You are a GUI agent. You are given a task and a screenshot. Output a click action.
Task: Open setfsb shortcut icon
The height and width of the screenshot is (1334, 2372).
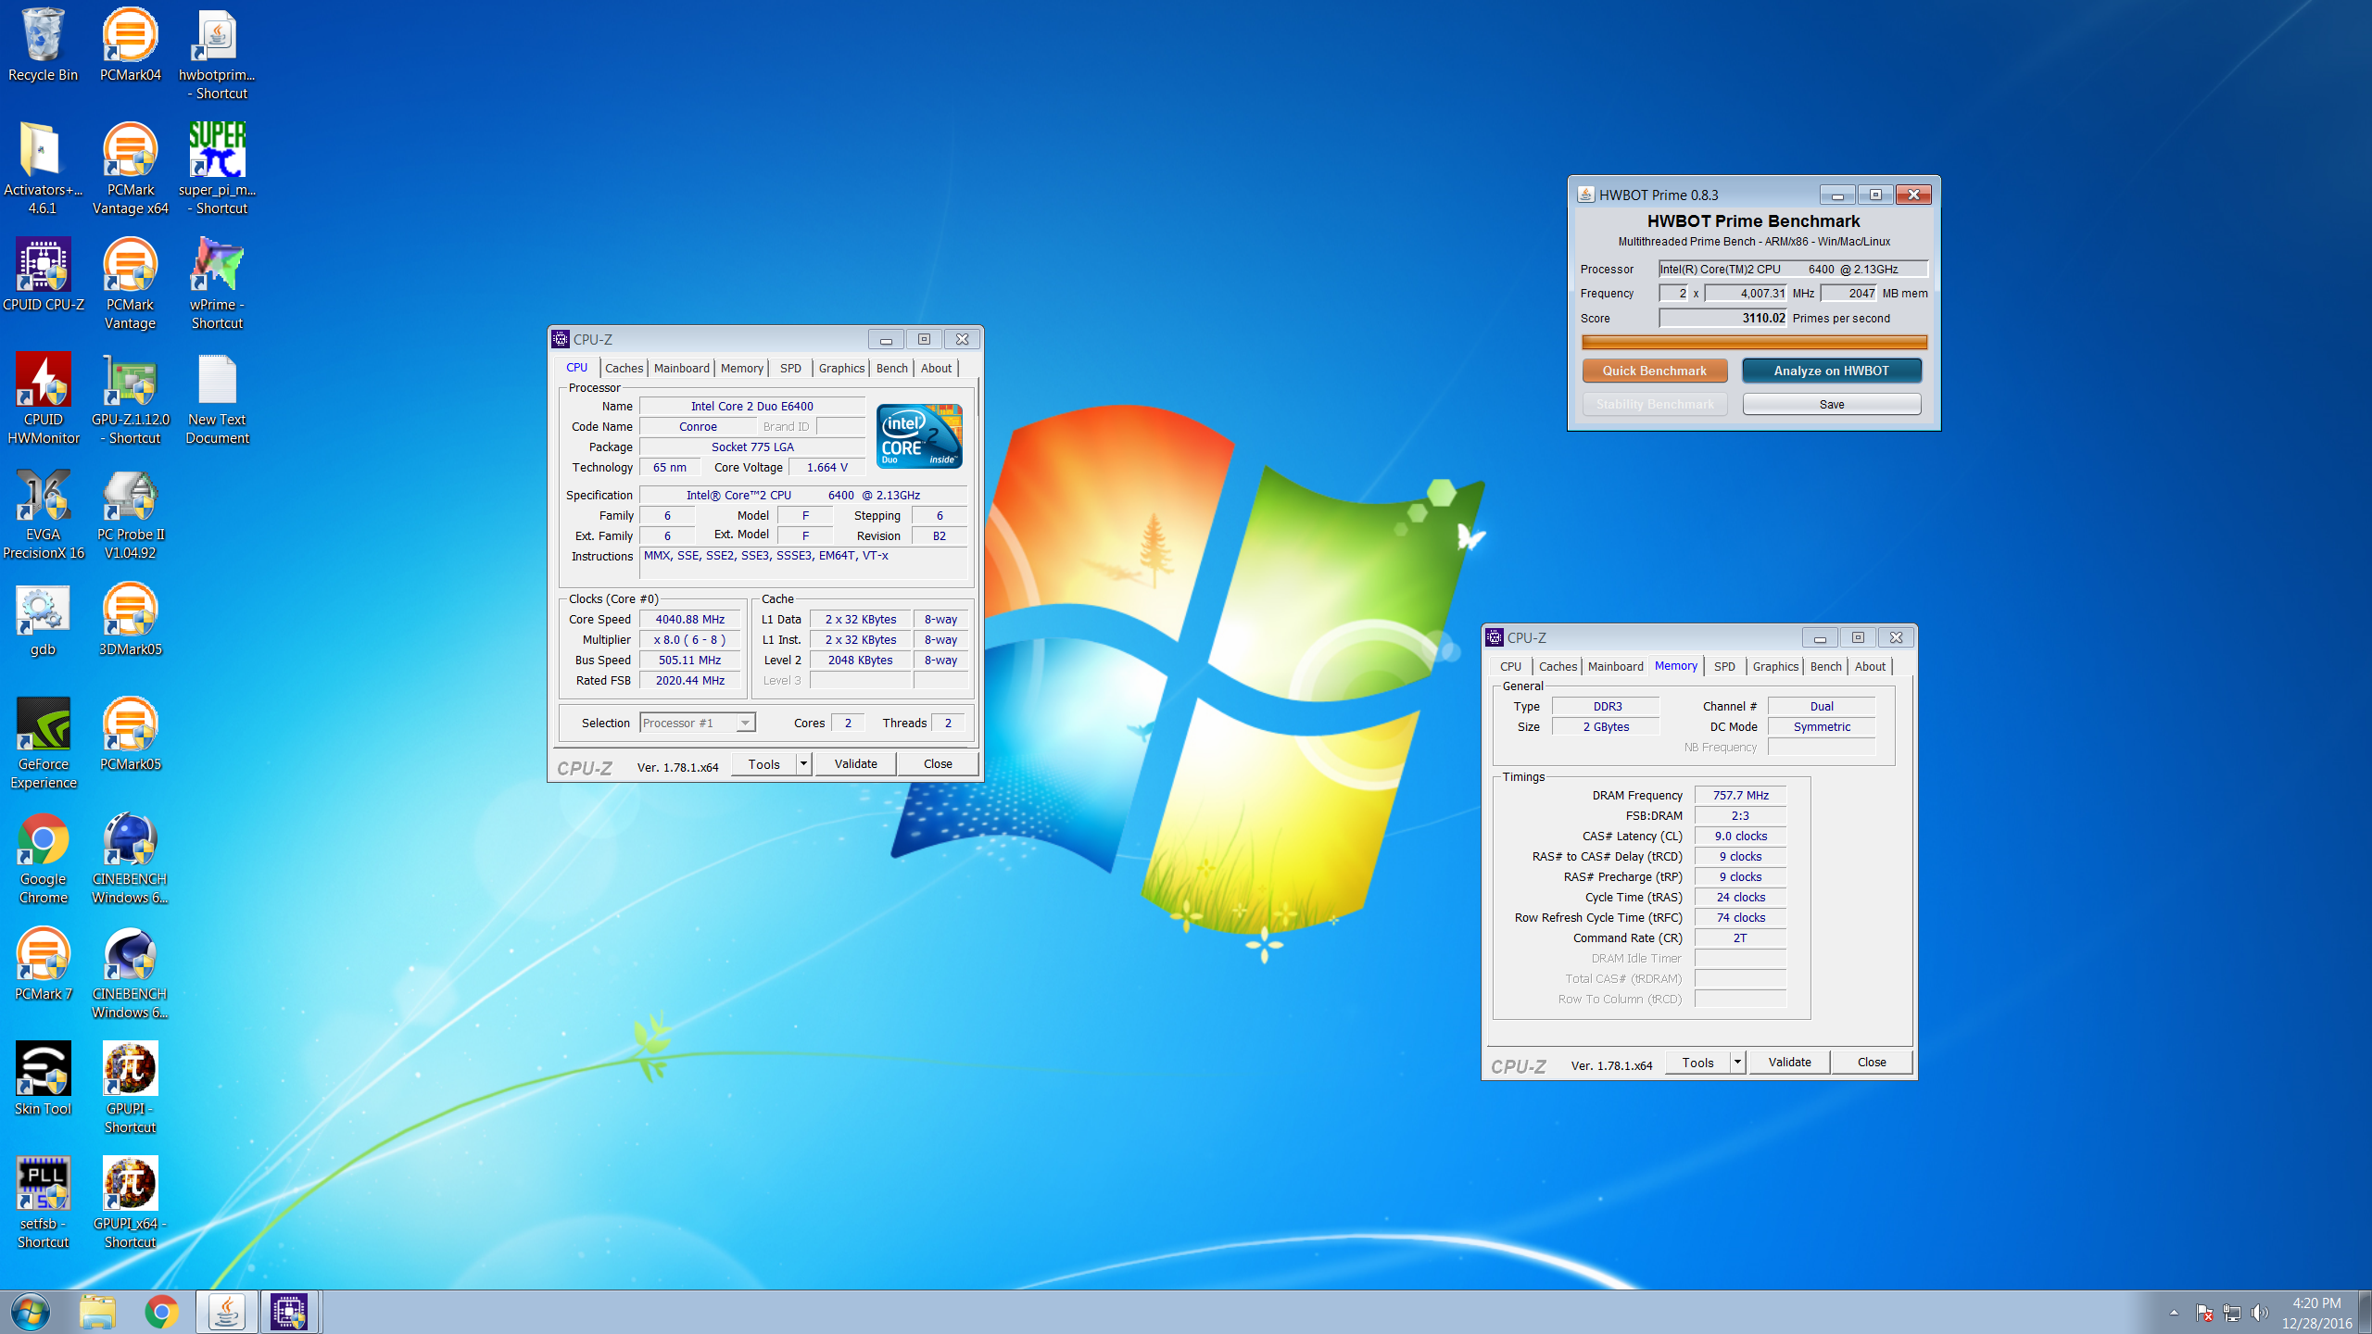pyautogui.click(x=43, y=1202)
